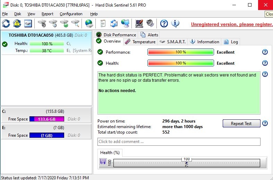Click the help icon next to Performance
The image size is (273, 180).
(x=265, y=52)
